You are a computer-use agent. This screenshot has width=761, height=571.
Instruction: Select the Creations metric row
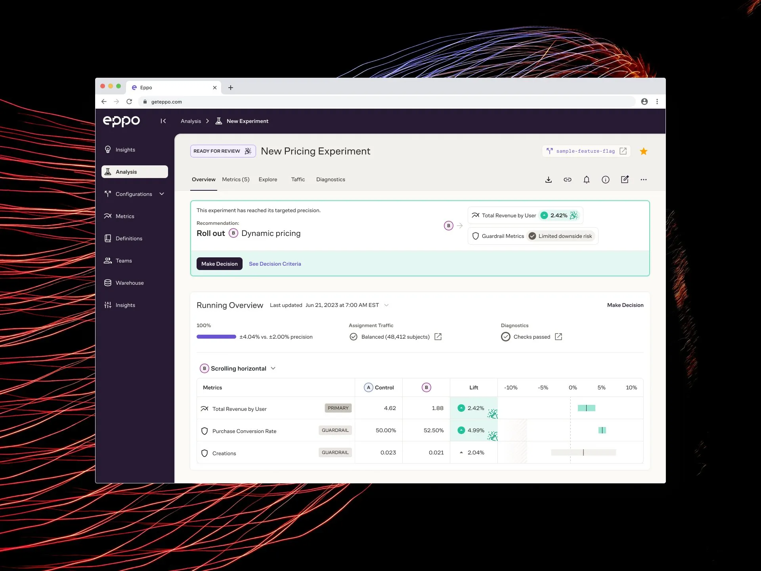420,452
